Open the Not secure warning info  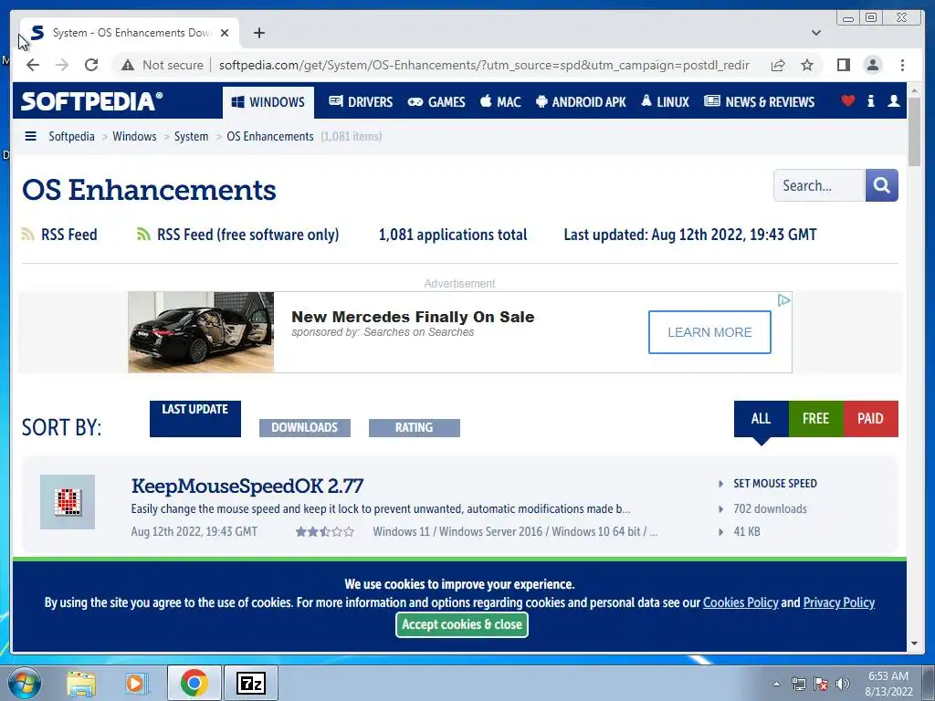click(x=163, y=65)
